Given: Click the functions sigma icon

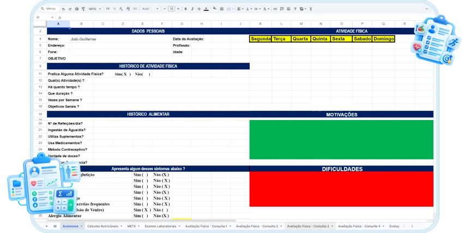Looking at the screenshot, I should 311,9.
